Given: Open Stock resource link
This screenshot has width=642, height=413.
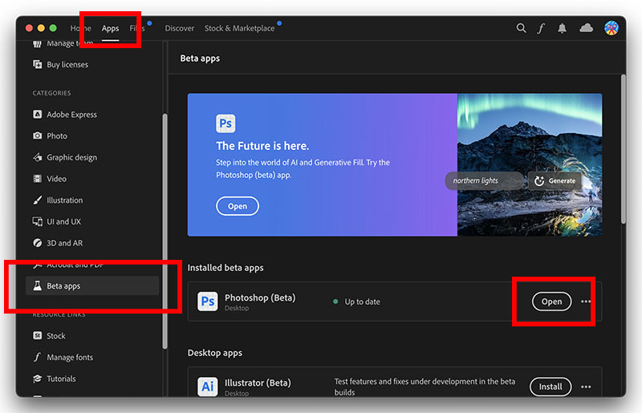Looking at the screenshot, I should [x=56, y=336].
